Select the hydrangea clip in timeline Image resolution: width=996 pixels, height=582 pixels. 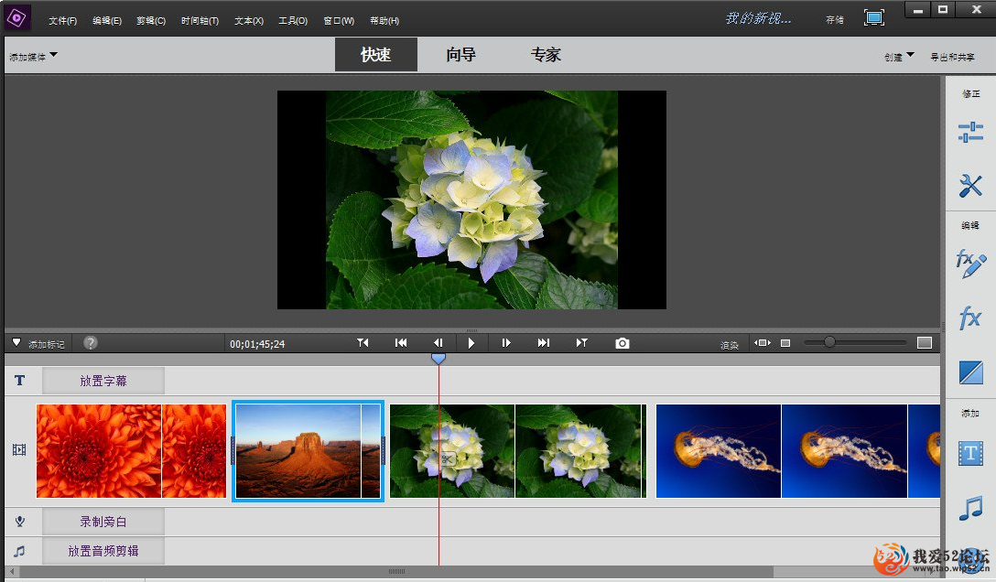(x=518, y=450)
